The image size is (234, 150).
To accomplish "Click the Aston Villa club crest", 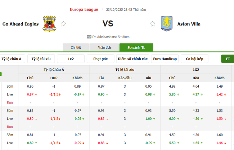I will pyautogui.click(x=167, y=23).
